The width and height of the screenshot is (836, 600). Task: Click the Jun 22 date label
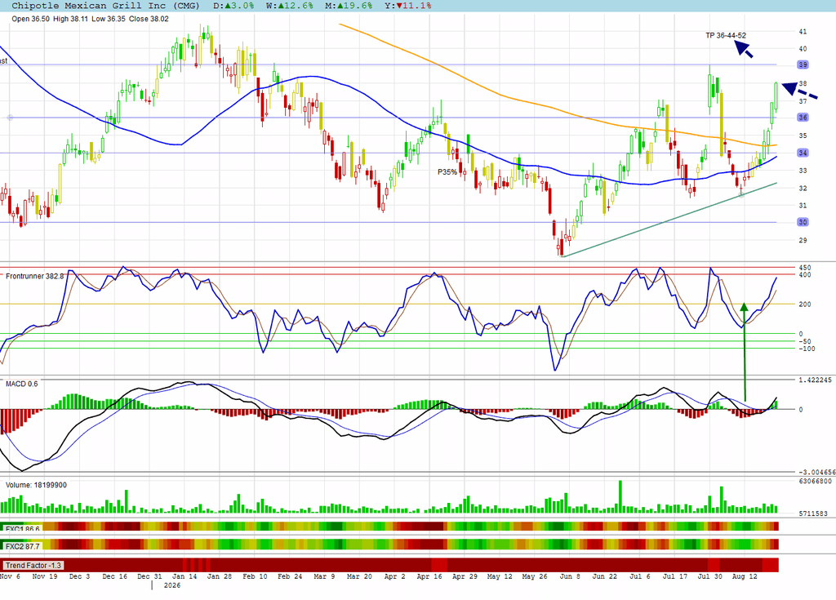coord(605,576)
